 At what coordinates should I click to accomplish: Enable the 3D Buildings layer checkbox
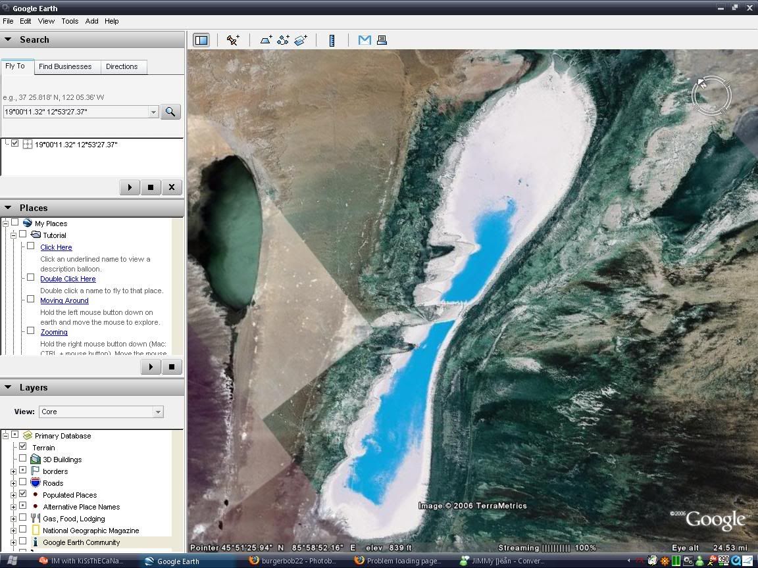(23, 458)
